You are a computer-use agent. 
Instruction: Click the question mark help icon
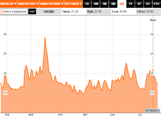[2, 12]
